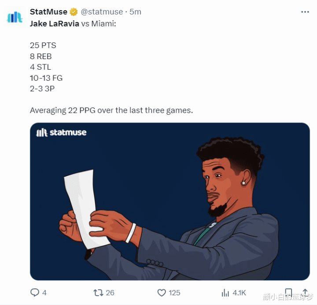Click the 4.1K view count
317x305 pixels.
(239, 293)
